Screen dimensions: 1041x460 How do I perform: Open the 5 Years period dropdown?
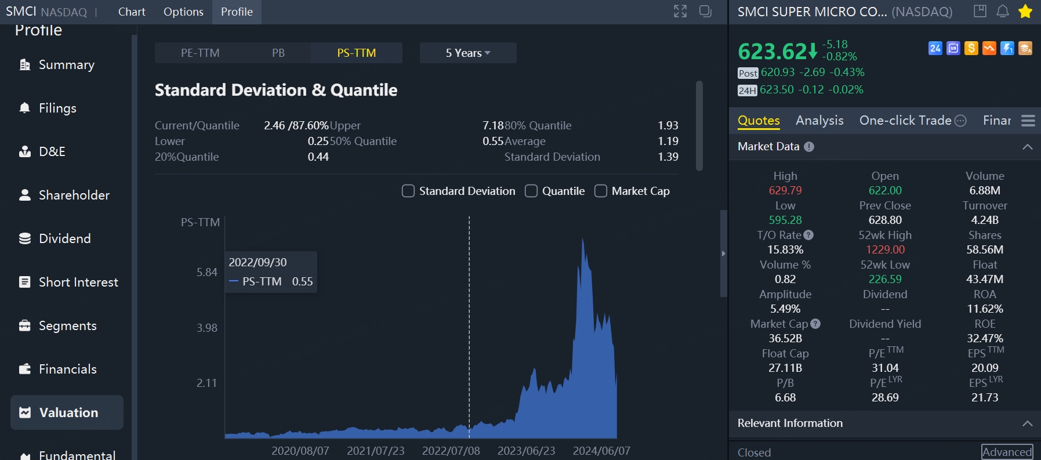(x=468, y=53)
